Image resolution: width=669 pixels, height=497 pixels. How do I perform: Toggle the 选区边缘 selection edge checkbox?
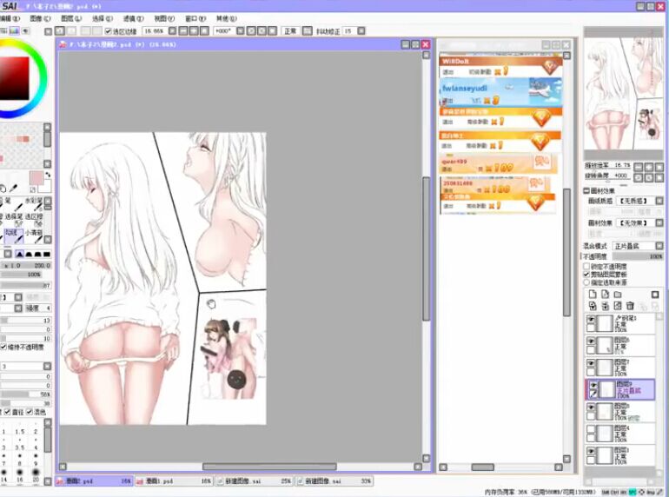pos(109,31)
